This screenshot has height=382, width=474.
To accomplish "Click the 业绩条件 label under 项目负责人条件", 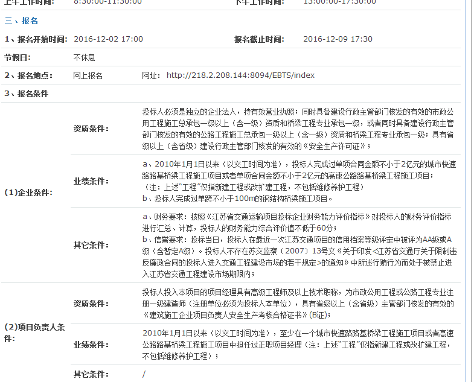I will [91, 345].
